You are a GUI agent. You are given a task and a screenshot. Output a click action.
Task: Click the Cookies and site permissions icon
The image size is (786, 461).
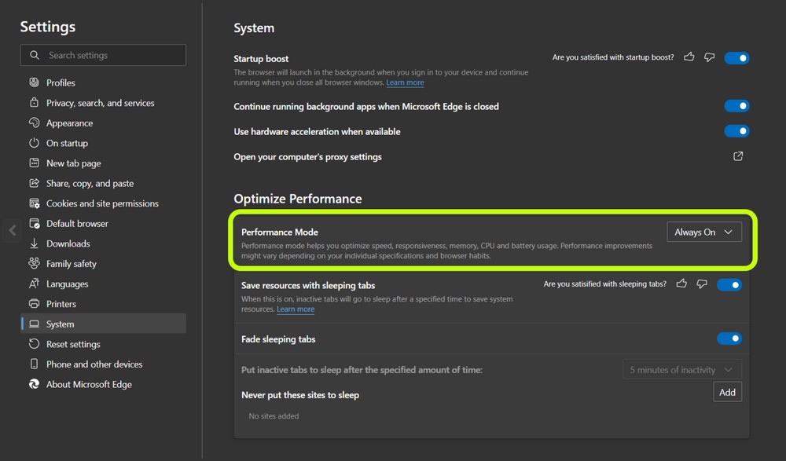pyautogui.click(x=34, y=203)
